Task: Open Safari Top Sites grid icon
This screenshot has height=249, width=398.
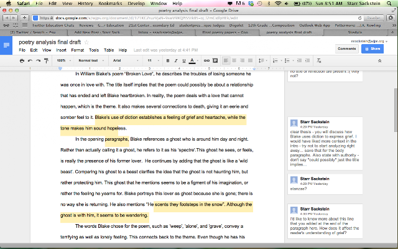Action: coord(16,25)
